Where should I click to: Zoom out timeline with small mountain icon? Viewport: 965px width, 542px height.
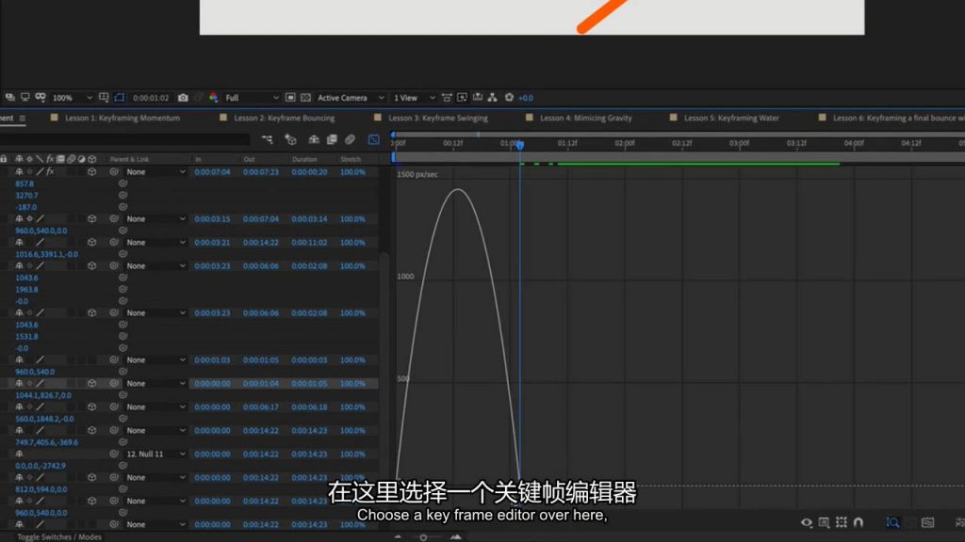(398, 537)
